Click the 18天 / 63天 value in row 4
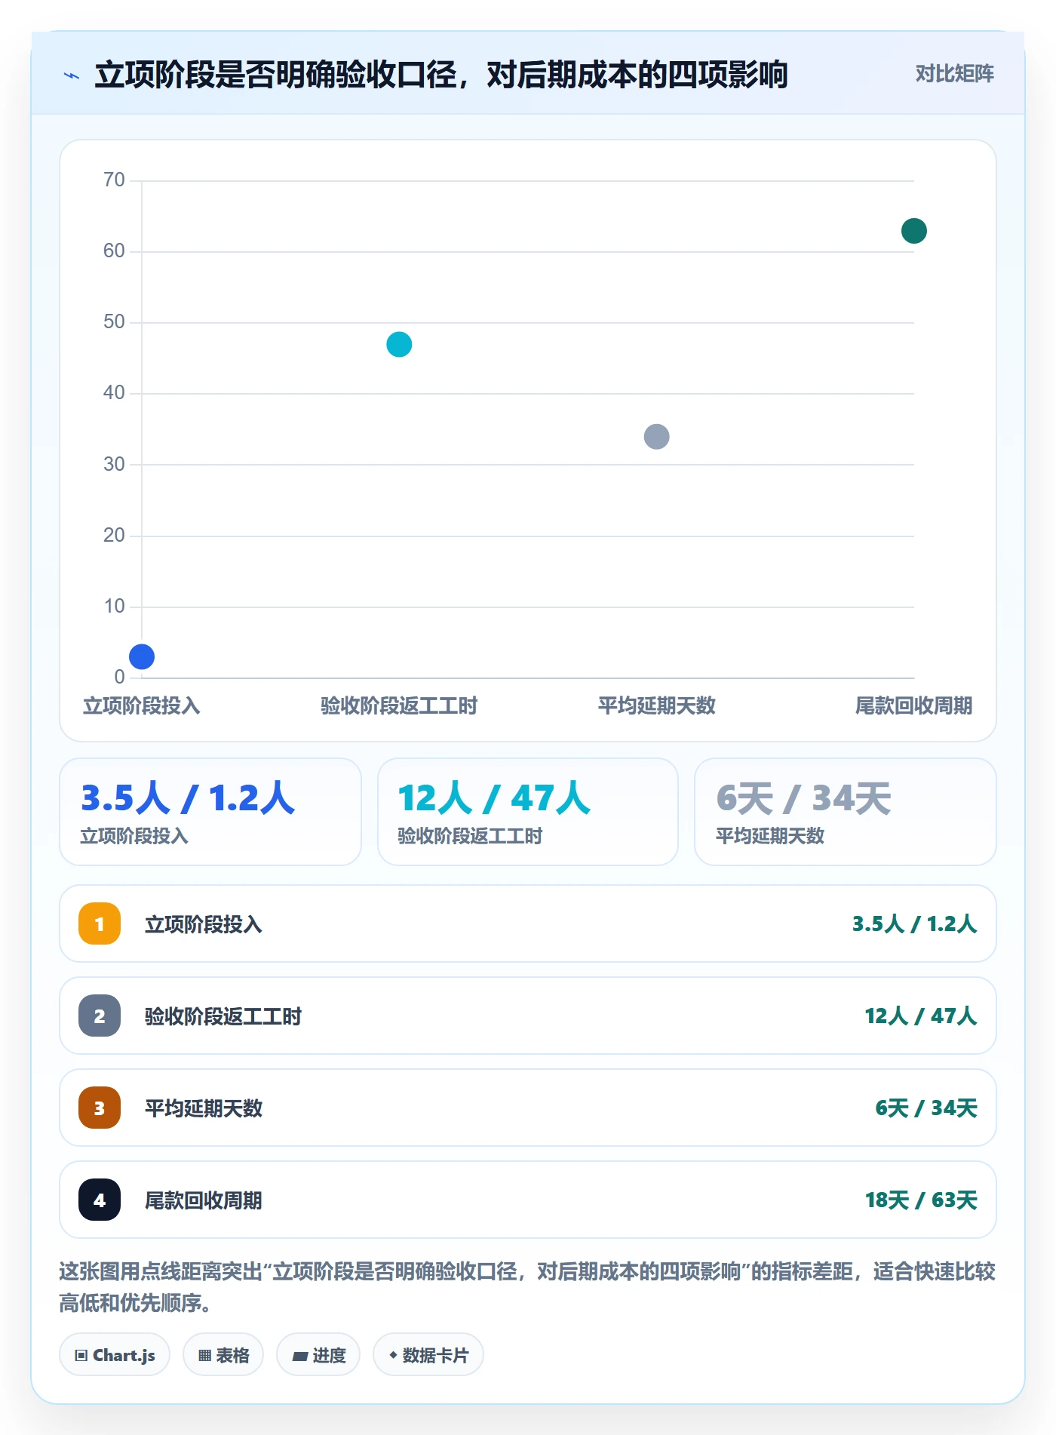Viewport: 1056px width, 1435px height. [921, 1200]
